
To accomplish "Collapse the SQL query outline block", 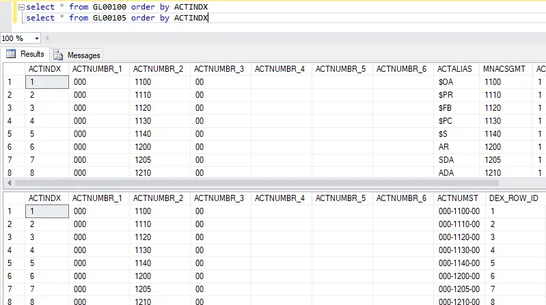I will (22, 7).
